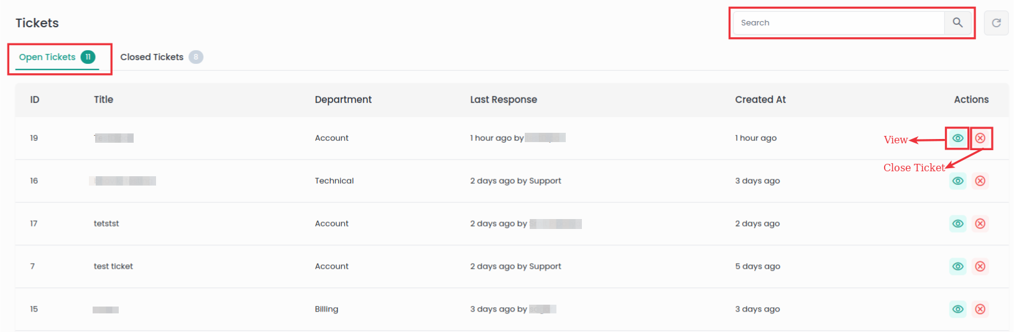The image size is (1014, 332).
Task: Close ticket 19 with red X icon
Action: coord(980,138)
